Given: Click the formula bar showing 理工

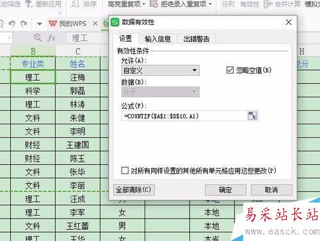Looking at the screenshot, I should 88,38.
